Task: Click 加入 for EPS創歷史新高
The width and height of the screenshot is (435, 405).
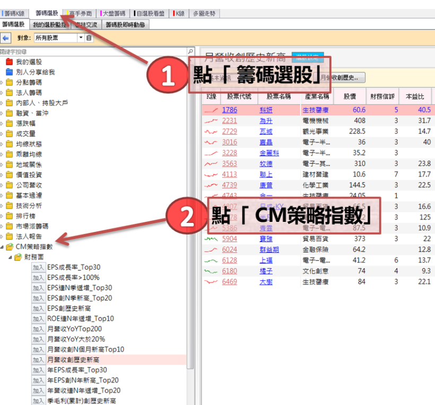Action: (38, 308)
